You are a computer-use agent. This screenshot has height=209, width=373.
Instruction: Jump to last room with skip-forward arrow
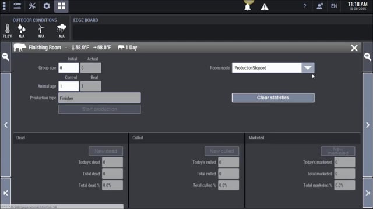pos(368,193)
